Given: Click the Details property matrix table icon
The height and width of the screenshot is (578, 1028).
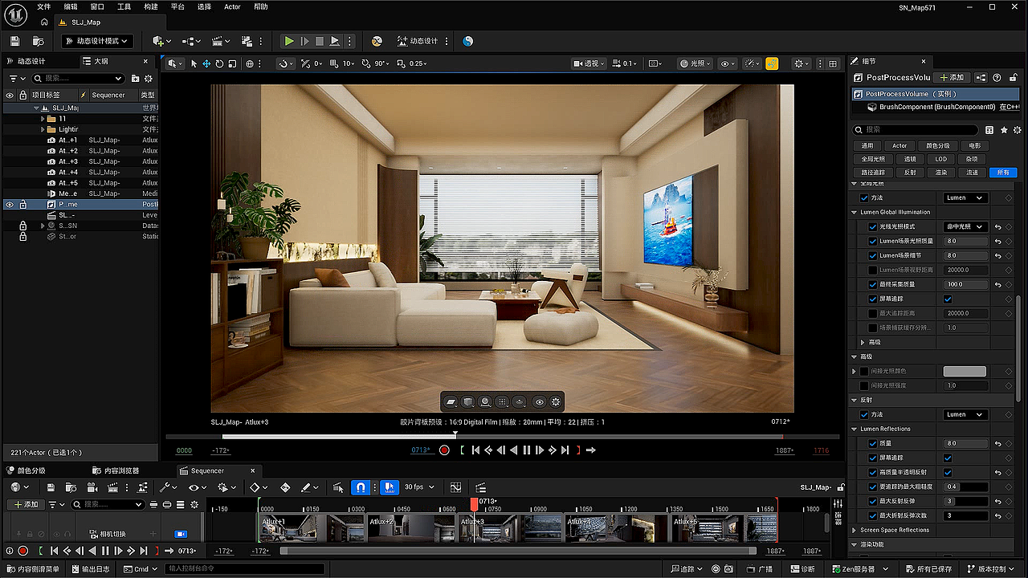Looking at the screenshot, I should [x=989, y=129].
